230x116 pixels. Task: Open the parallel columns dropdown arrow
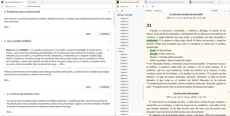coord(155,6)
